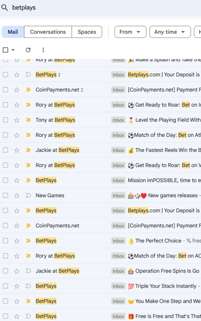Screen dimensions: 201x321
Task: Select checkbox for Mission imPOSSIBLE email
Action: (x=6, y=181)
